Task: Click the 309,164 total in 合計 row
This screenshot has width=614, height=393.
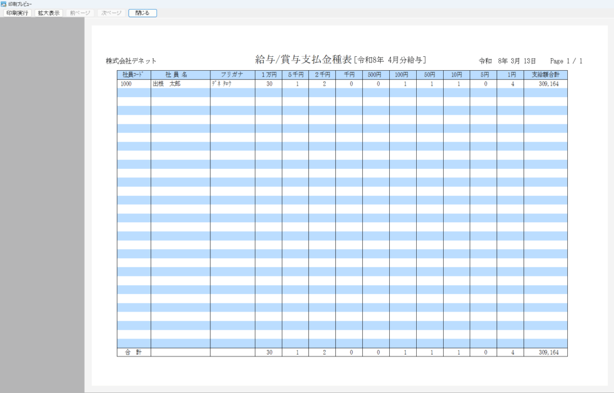Action: [549, 352]
